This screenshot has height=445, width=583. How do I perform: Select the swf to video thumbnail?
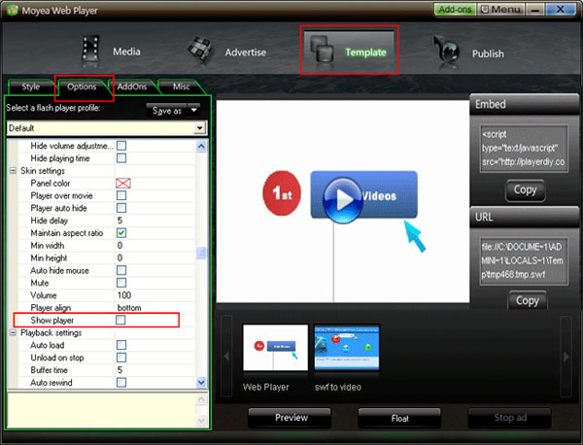point(347,348)
